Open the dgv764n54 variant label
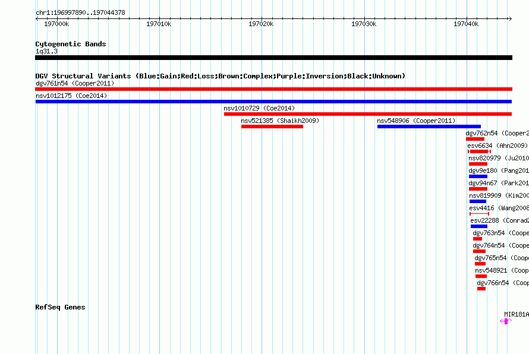Viewport: 529px width, 354px height. (500, 245)
